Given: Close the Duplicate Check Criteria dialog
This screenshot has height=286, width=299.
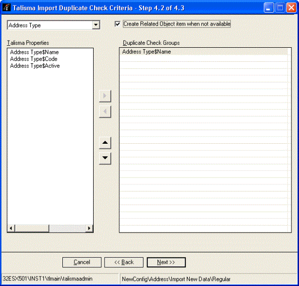Looking at the screenshot, I should pyautogui.click(x=291, y=8).
